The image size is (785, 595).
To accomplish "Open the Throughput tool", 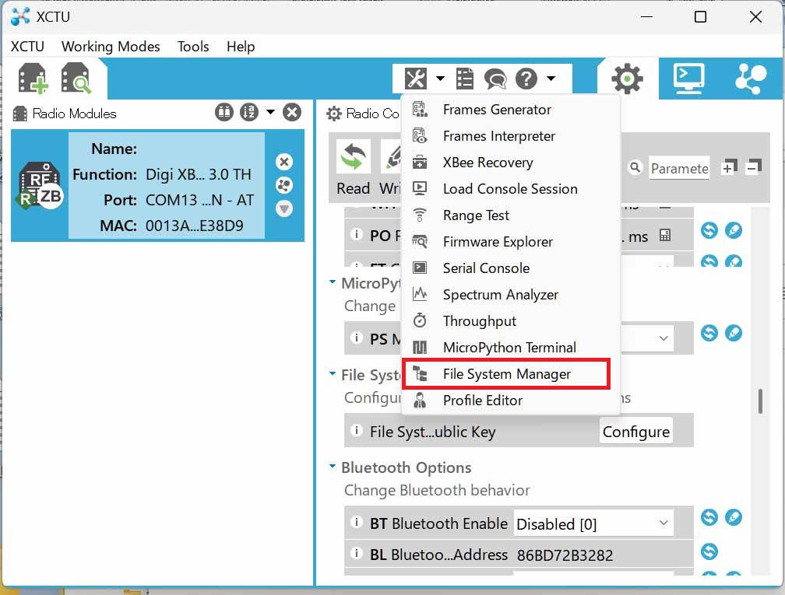I will point(511,321).
